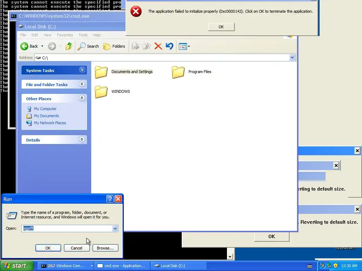Close the second background dialog at right

point(336,165)
